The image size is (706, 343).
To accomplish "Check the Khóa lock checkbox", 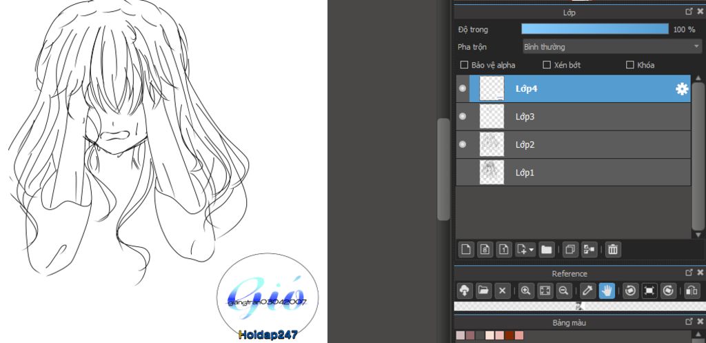I will [629, 65].
